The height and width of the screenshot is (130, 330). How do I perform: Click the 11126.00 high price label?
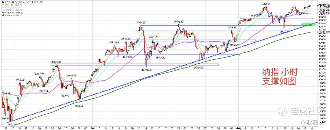click(x=266, y=4)
